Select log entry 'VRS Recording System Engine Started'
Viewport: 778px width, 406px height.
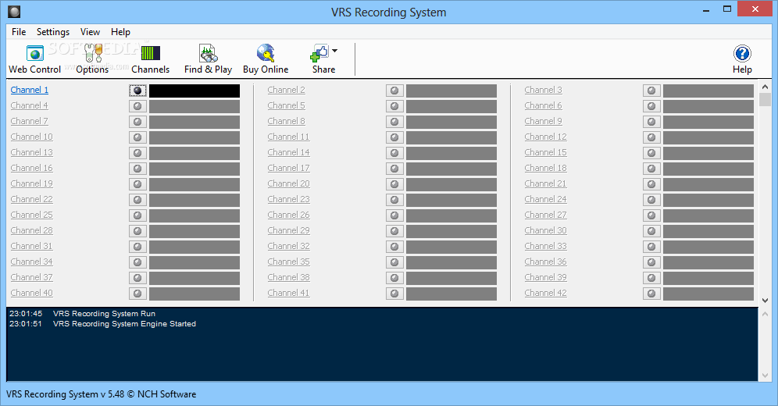click(x=124, y=324)
